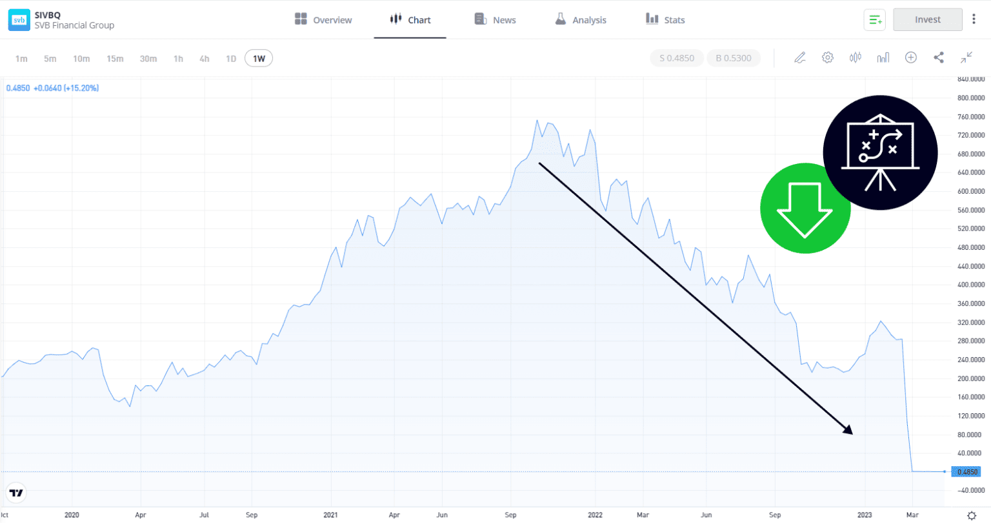Collapse chart with shrink arrows icon
991x523 pixels.
point(966,57)
